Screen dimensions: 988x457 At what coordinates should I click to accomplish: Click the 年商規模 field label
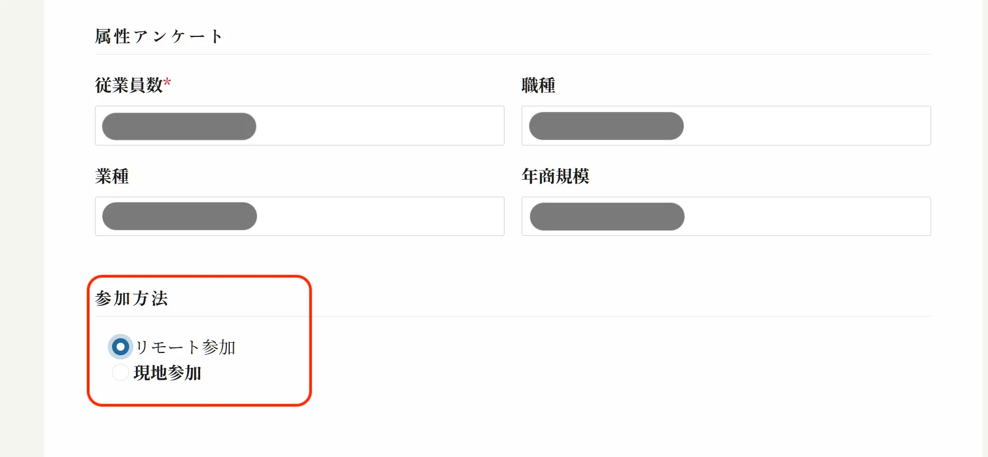pyautogui.click(x=555, y=177)
